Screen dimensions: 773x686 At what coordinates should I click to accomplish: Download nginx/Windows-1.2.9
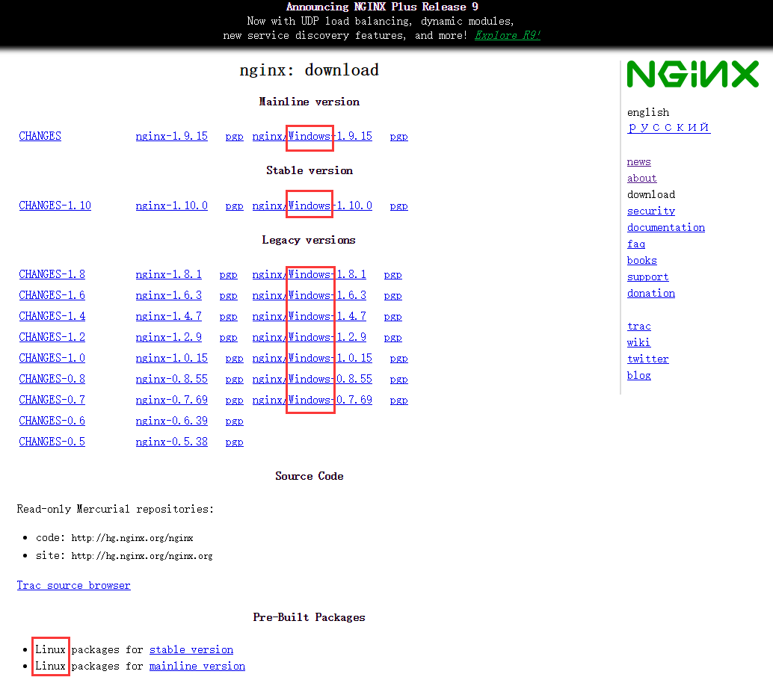coord(309,337)
